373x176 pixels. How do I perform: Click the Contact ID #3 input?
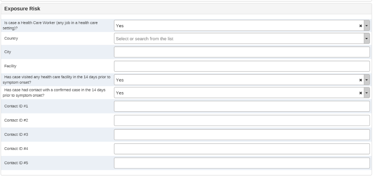click(x=242, y=134)
